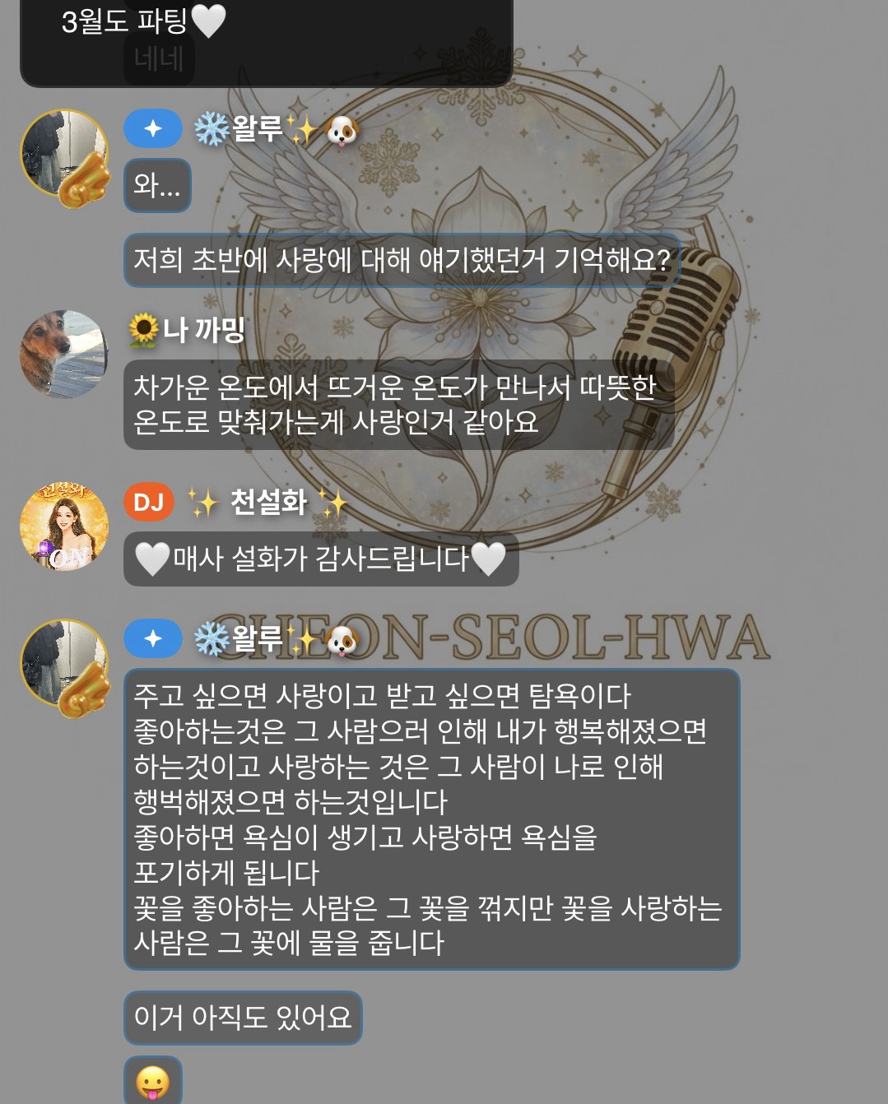Open 왈루's profile picture at the top

click(65, 157)
